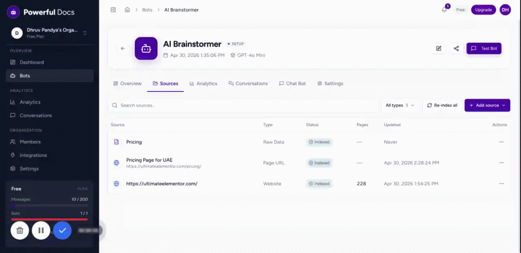Viewport: 521px width, 253px height.
Task: Open actions menu for ultimateelementor.com website row
Action: click(x=501, y=183)
